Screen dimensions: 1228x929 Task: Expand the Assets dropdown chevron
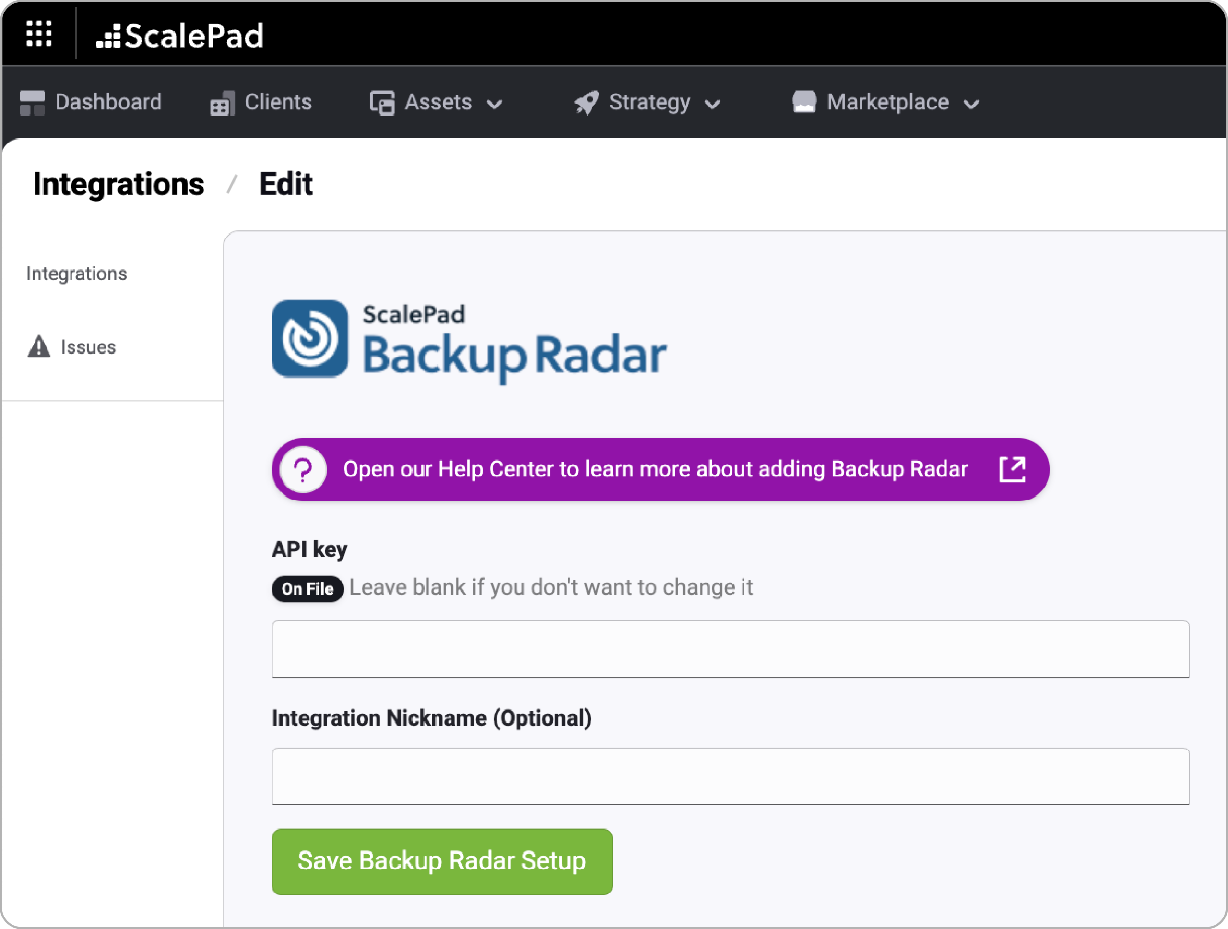[x=494, y=105]
